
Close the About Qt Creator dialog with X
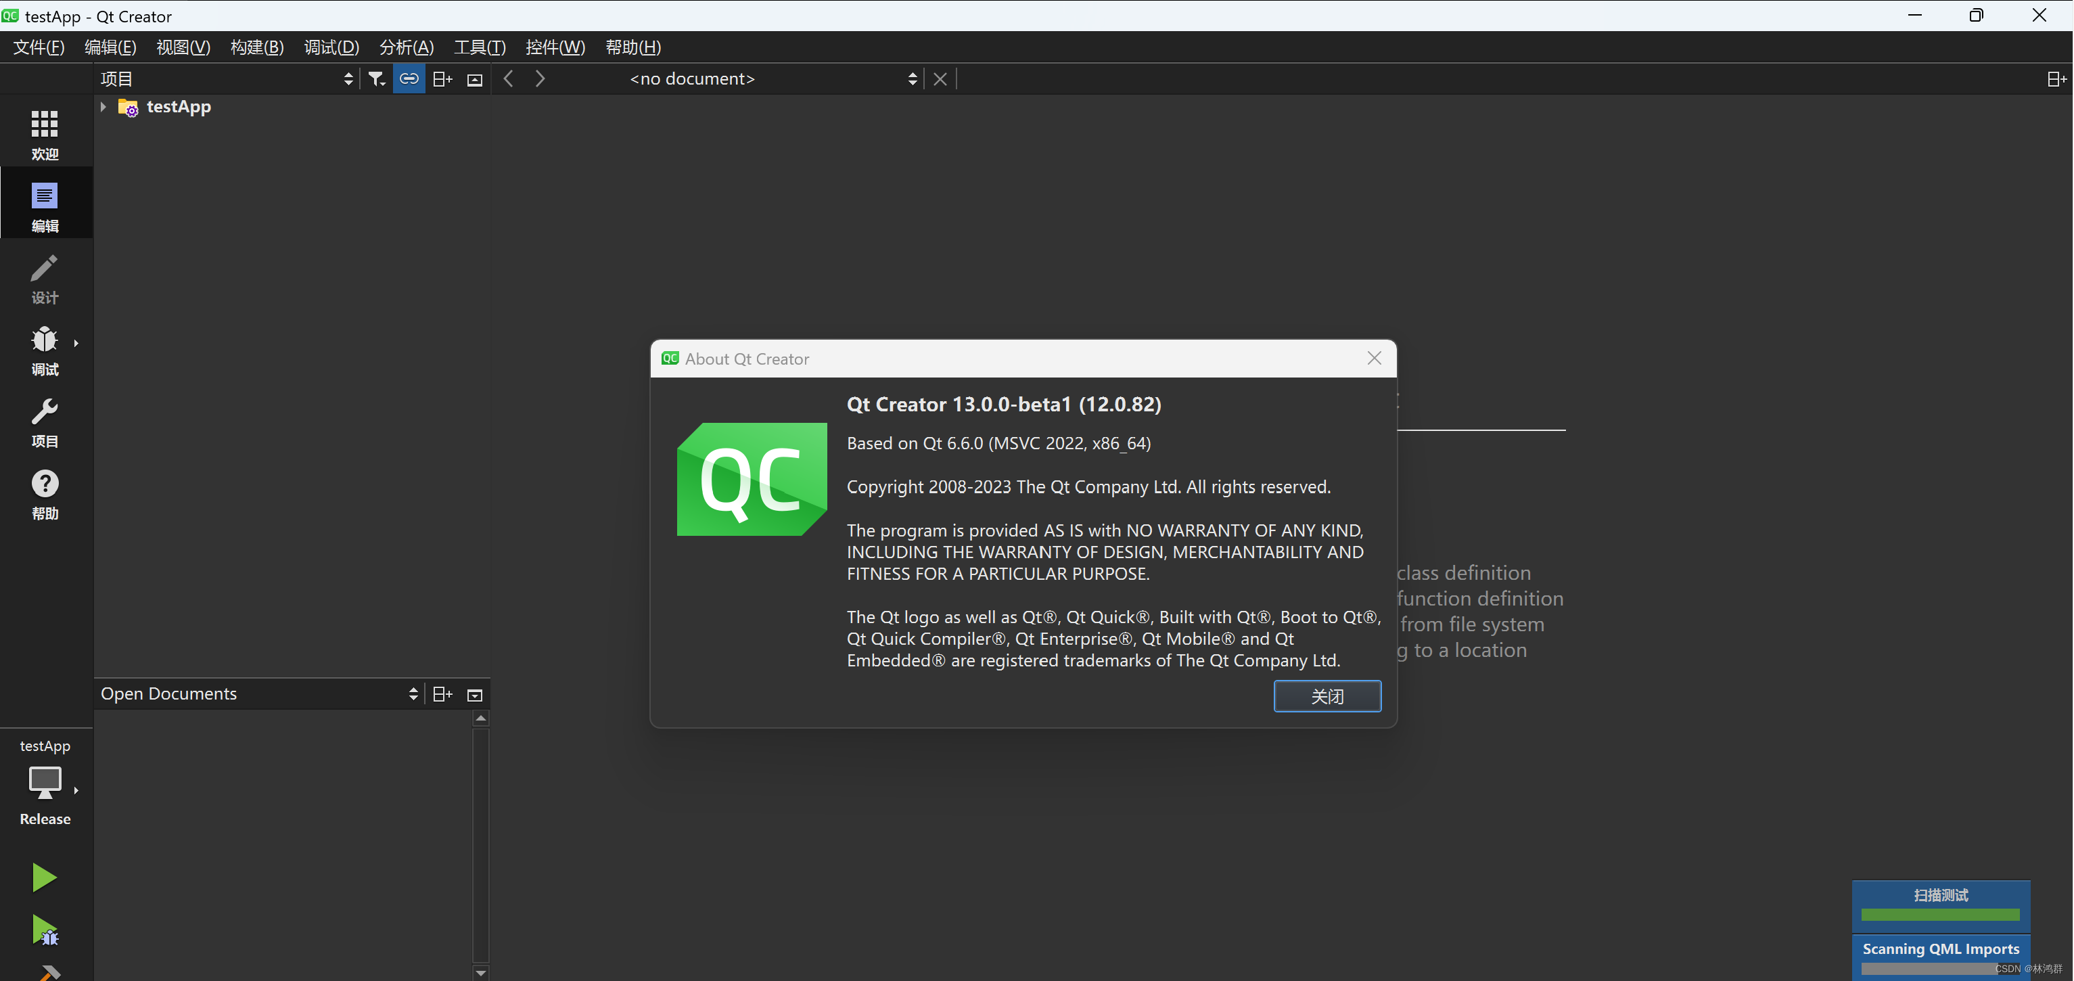pos(1375,359)
